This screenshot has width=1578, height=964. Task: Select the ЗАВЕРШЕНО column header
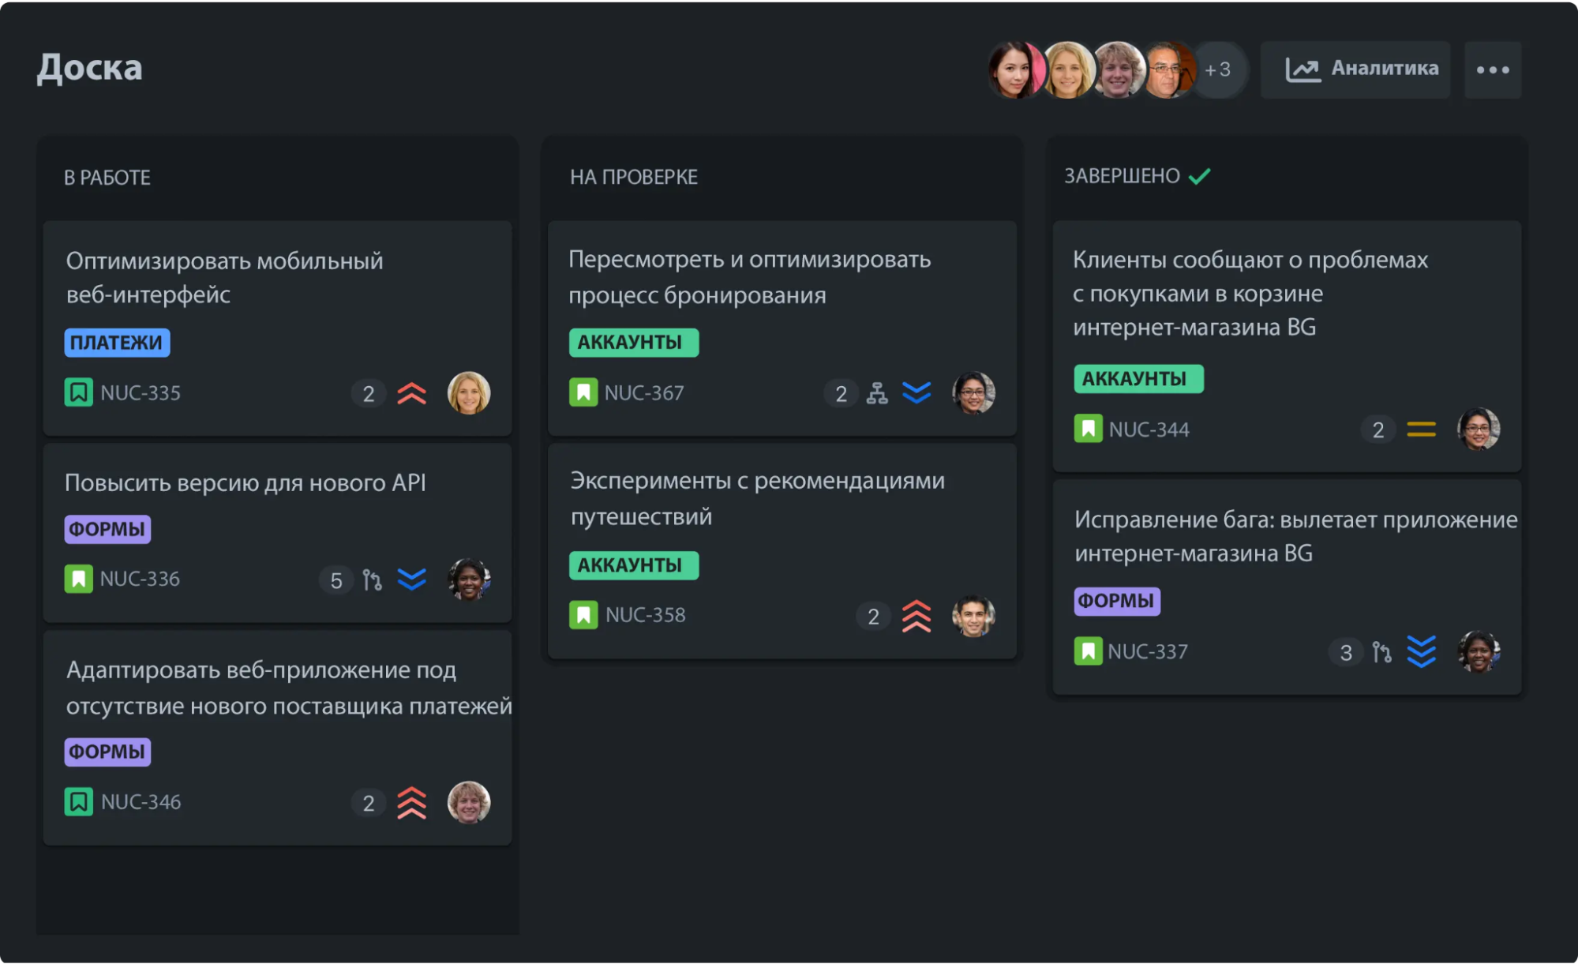1122,176
